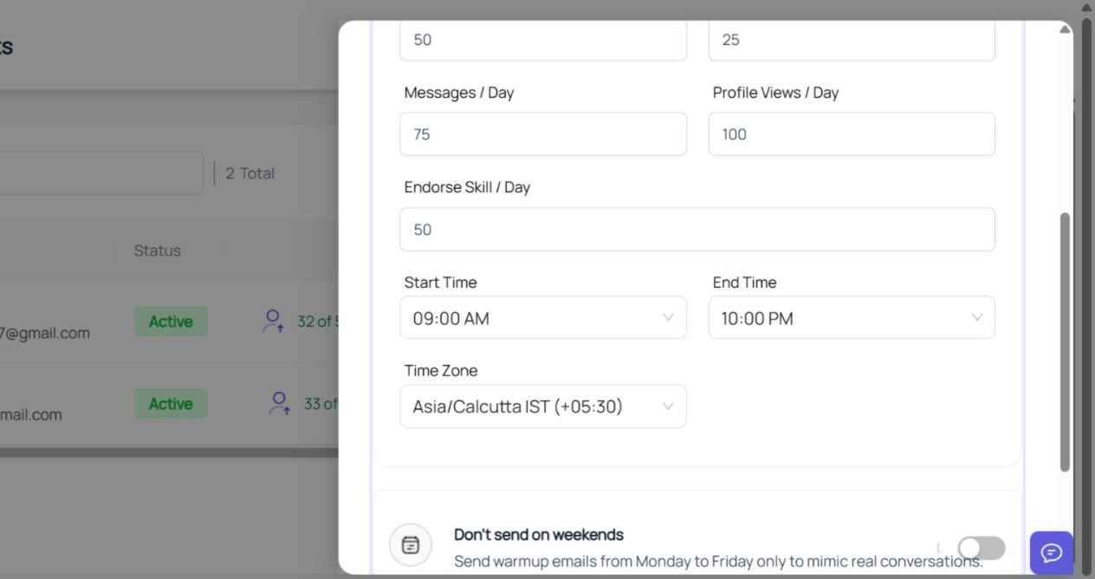Viewport: 1095px width, 579px height.
Task: Click the first row's Active status badge
Action: [171, 322]
